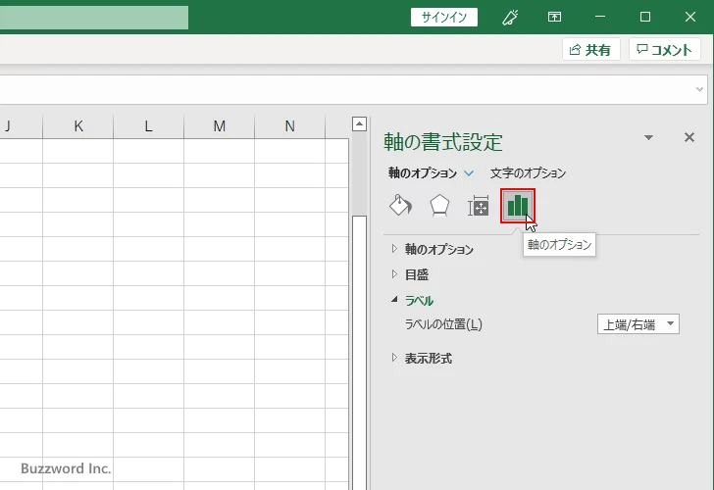Screen dimensions: 714x490
Task: Click the サインイン button
Action: point(444,18)
